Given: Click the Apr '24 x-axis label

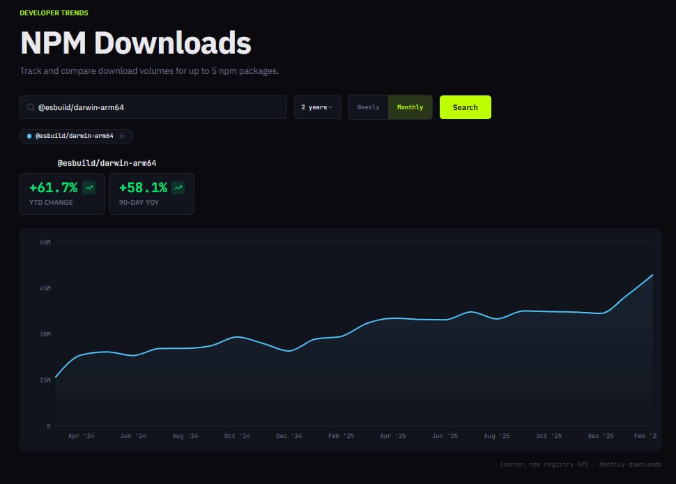Looking at the screenshot, I should pos(81,436).
